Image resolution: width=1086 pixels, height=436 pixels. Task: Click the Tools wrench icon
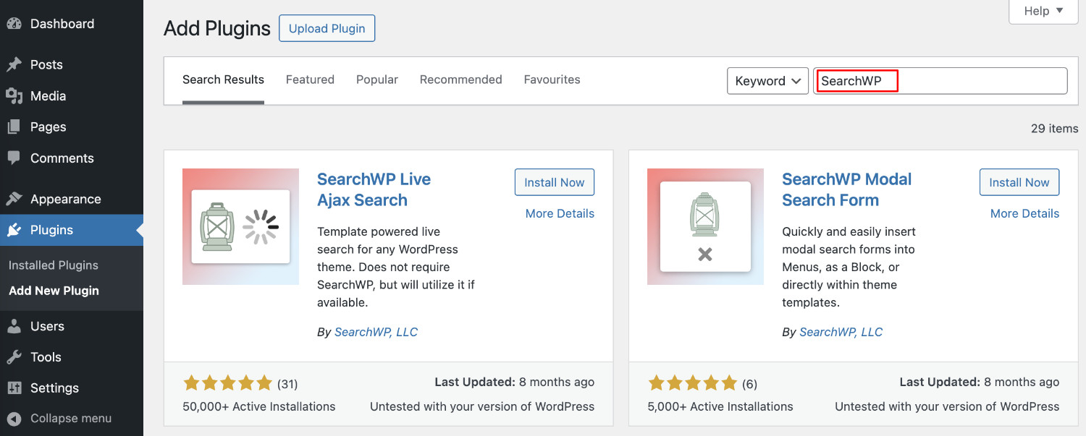16,356
